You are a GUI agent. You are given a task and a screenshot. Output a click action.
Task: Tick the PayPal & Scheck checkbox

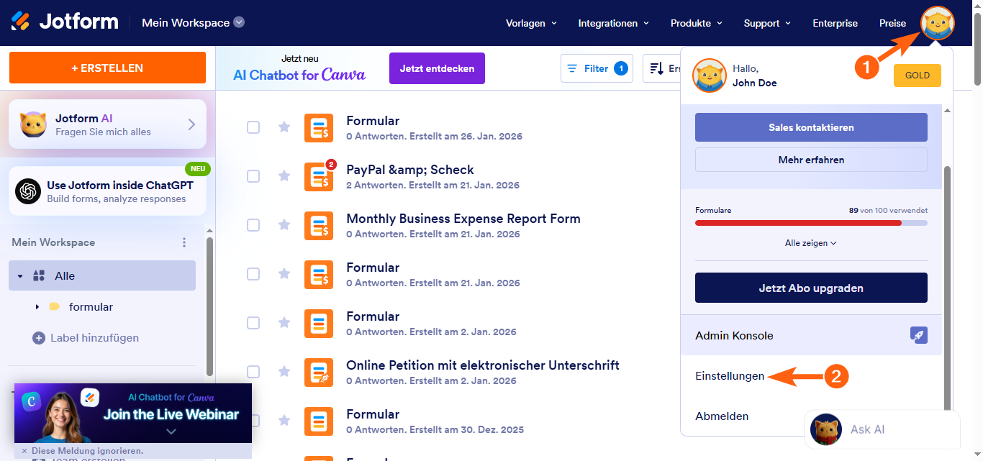(253, 176)
